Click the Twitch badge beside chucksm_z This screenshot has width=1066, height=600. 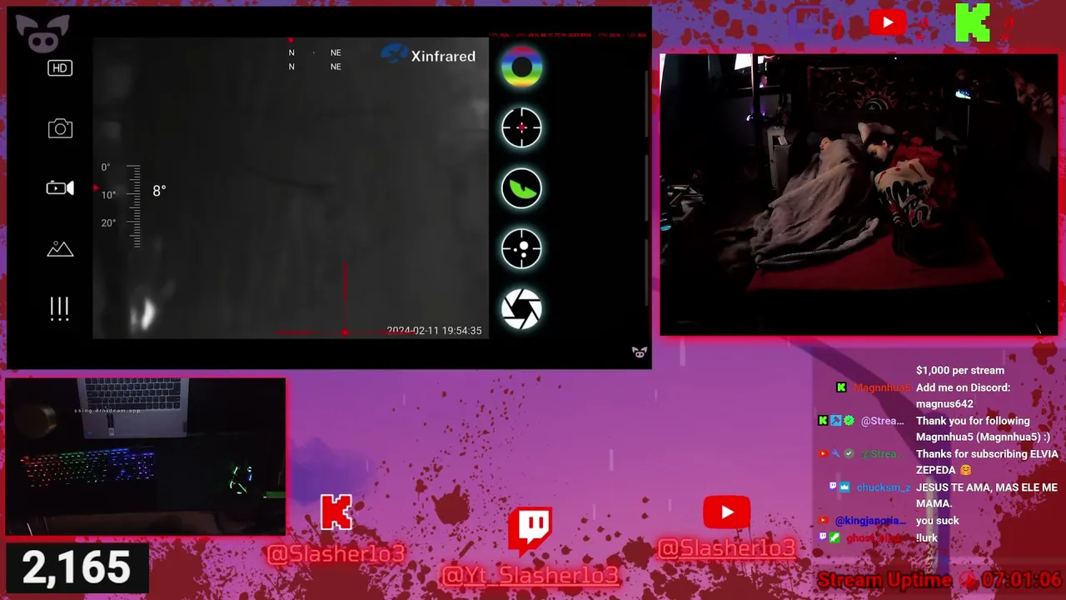[832, 487]
